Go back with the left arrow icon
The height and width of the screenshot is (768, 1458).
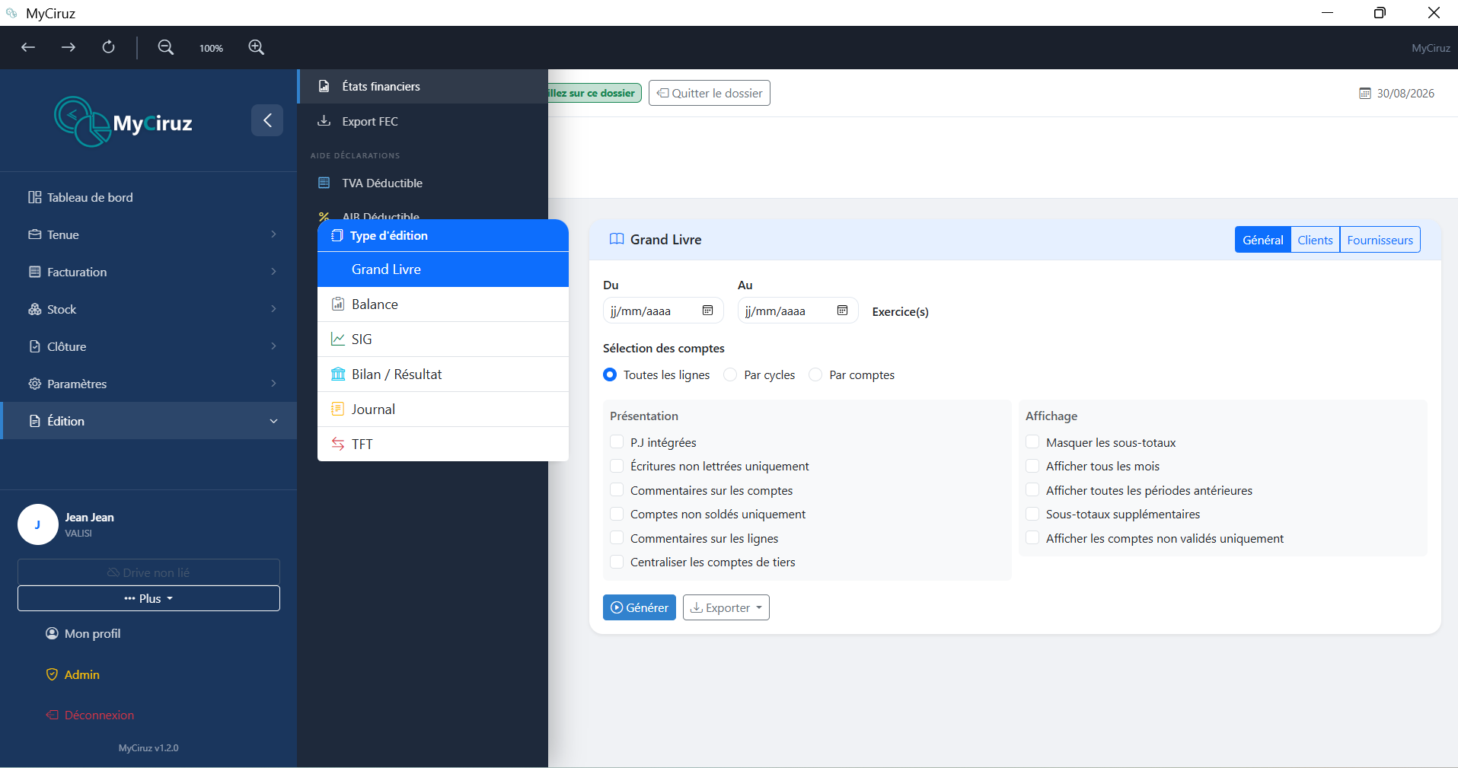coord(28,47)
